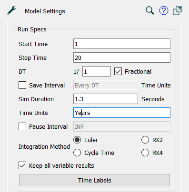
Task: Open the Time Labels button
Action: coord(94,180)
